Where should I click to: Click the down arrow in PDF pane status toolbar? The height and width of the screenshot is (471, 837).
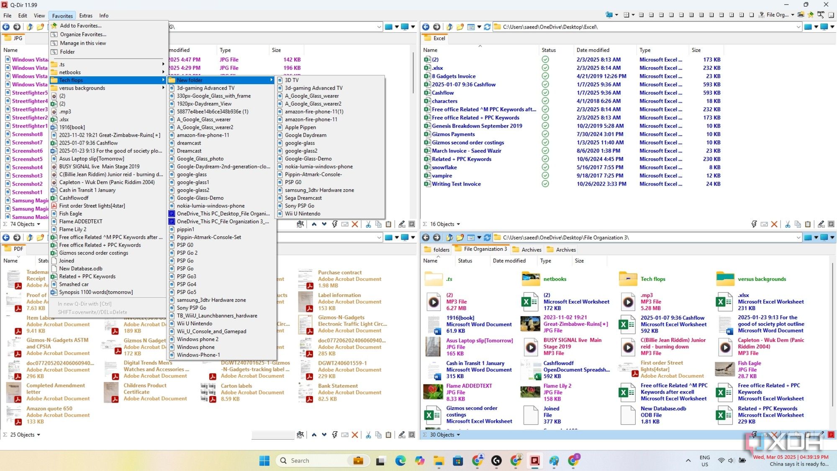pos(324,435)
